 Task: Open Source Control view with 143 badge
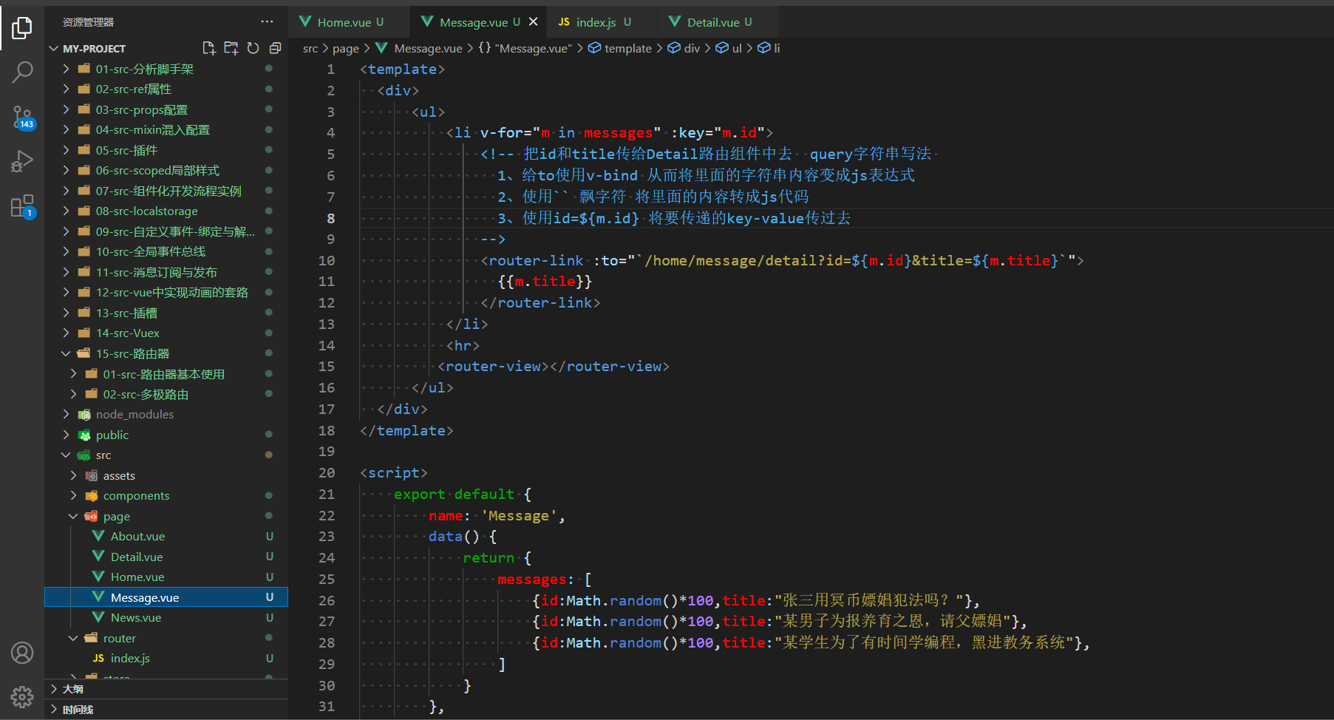[x=22, y=117]
